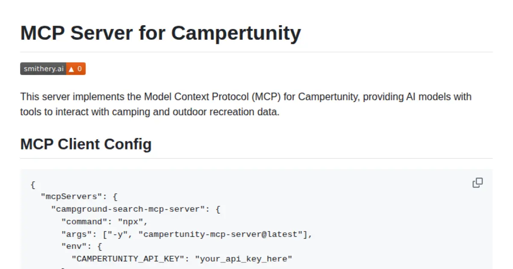The height and width of the screenshot is (269, 513).
Task: Click the copy icon in the code block
Action: [478, 183]
